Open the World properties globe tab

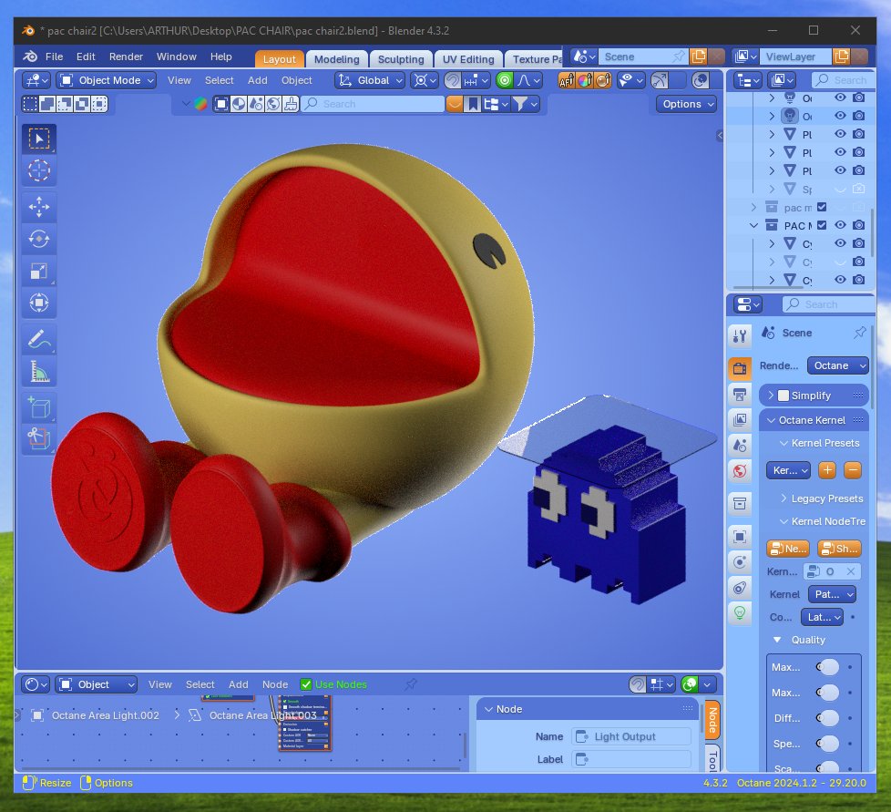(739, 470)
